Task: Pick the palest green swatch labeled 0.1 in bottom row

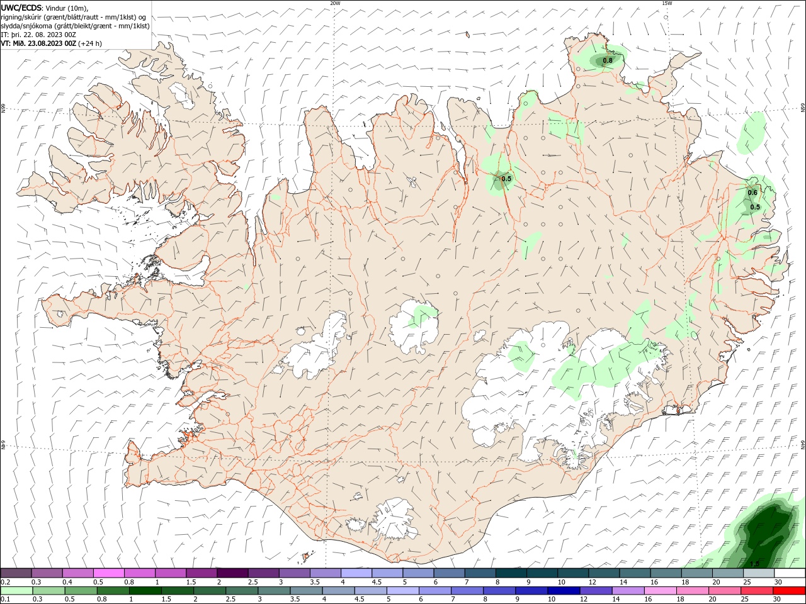Action: click(x=16, y=591)
